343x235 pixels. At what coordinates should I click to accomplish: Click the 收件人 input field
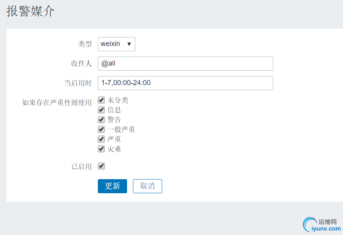click(185, 64)
